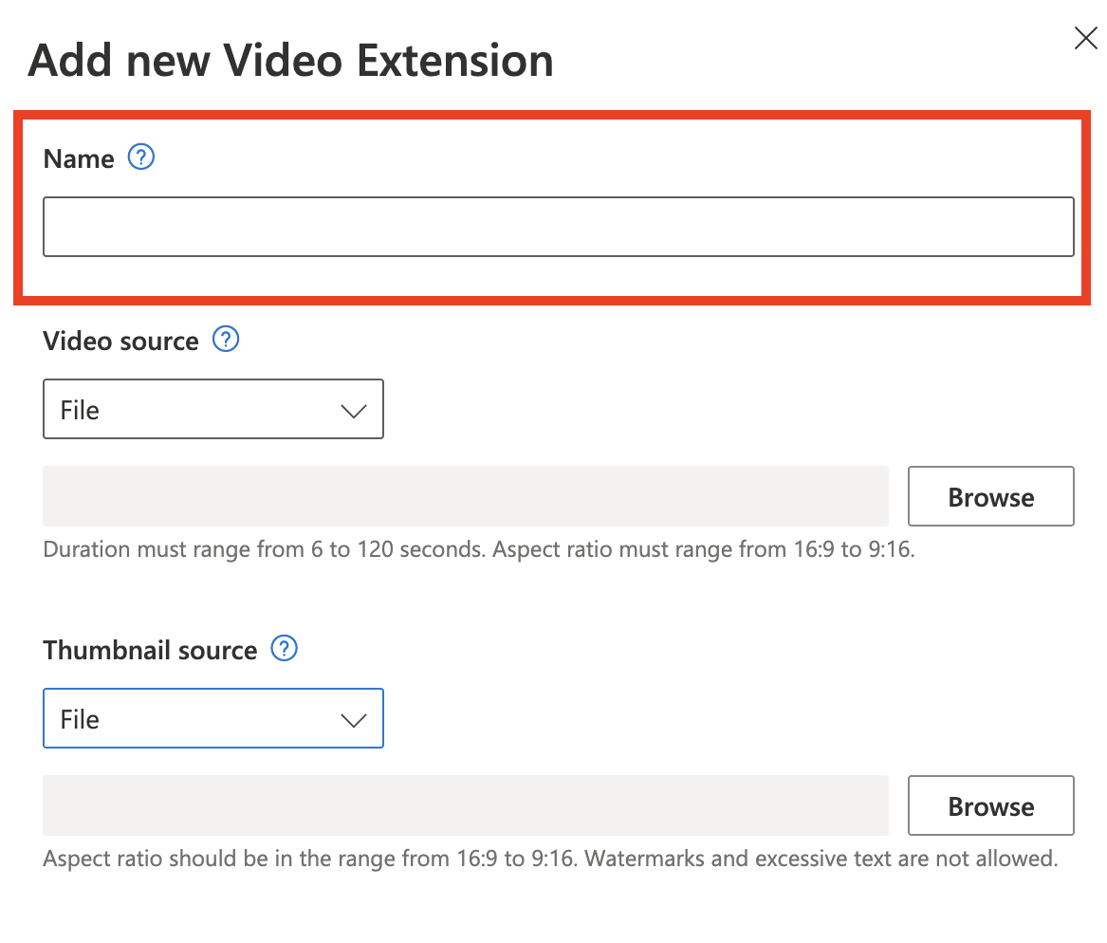Click the Name field help icon

(x=141, y=157)
